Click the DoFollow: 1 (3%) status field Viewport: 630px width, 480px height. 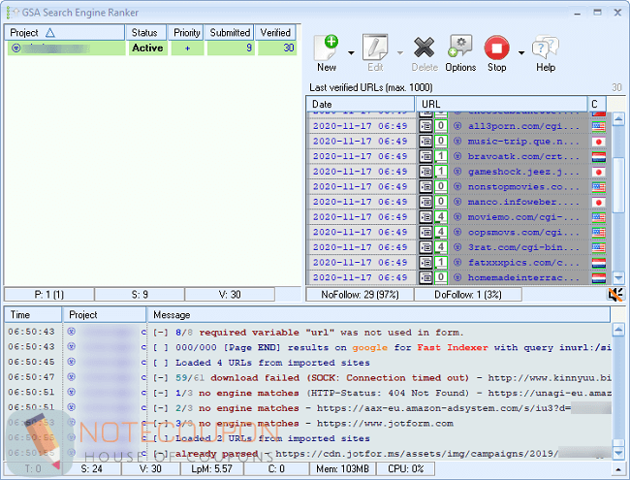pos(468,295)
